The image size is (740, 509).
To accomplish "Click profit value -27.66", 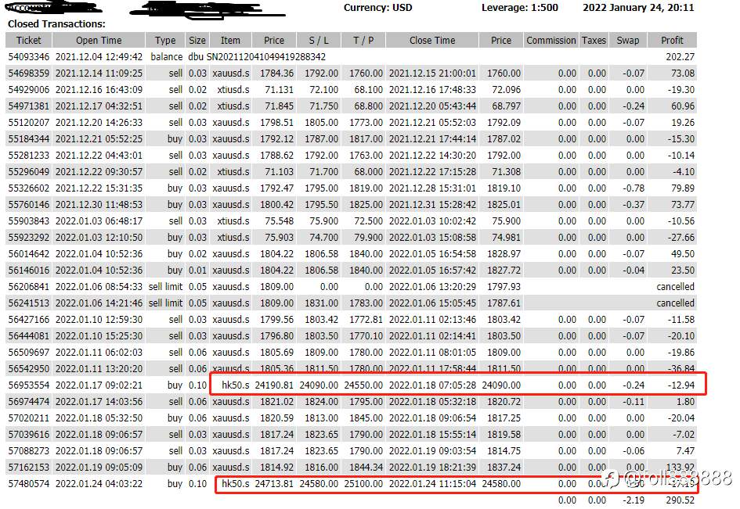I will click(x=681, y=238).
